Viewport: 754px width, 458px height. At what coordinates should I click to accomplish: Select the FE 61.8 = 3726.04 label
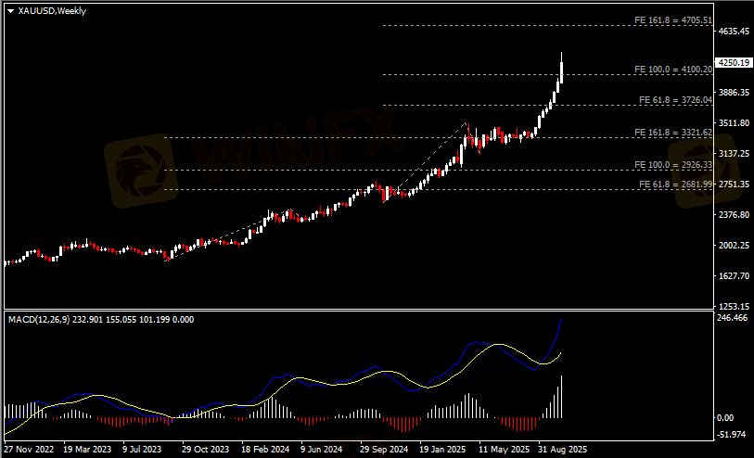pos(675,100)
